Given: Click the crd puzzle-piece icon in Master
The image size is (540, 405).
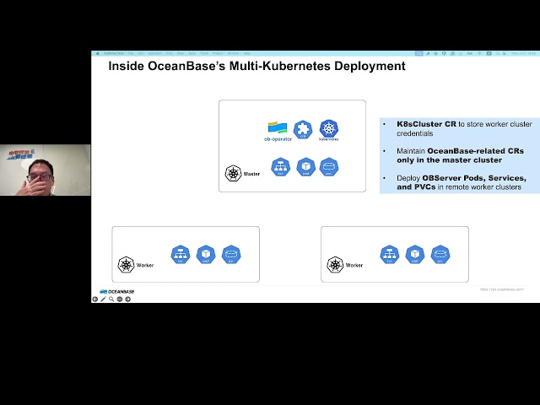Looking at the screenshot, I should (303, 129).
